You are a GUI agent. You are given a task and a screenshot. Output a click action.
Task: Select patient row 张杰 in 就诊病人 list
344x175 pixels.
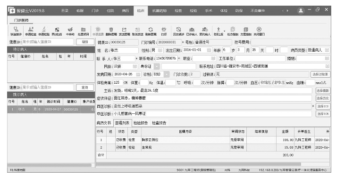click(x=51, y=109)
